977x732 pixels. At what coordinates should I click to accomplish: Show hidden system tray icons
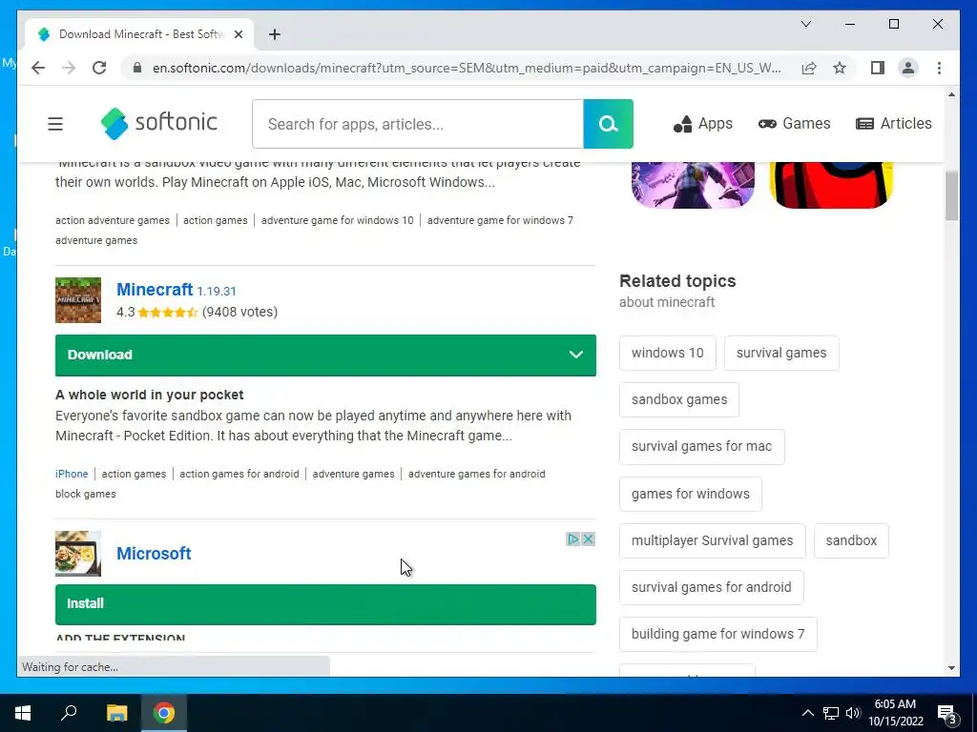(807, 713)
